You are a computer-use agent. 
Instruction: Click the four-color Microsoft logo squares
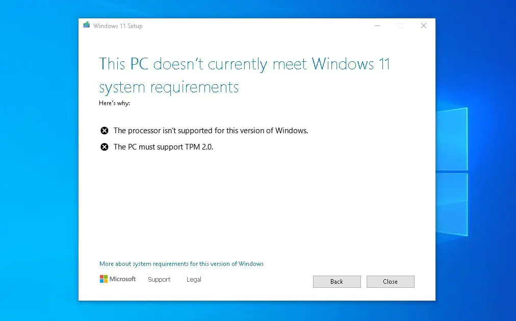pos(104,279)
